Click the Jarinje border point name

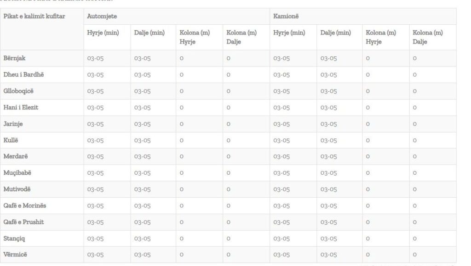13,124
